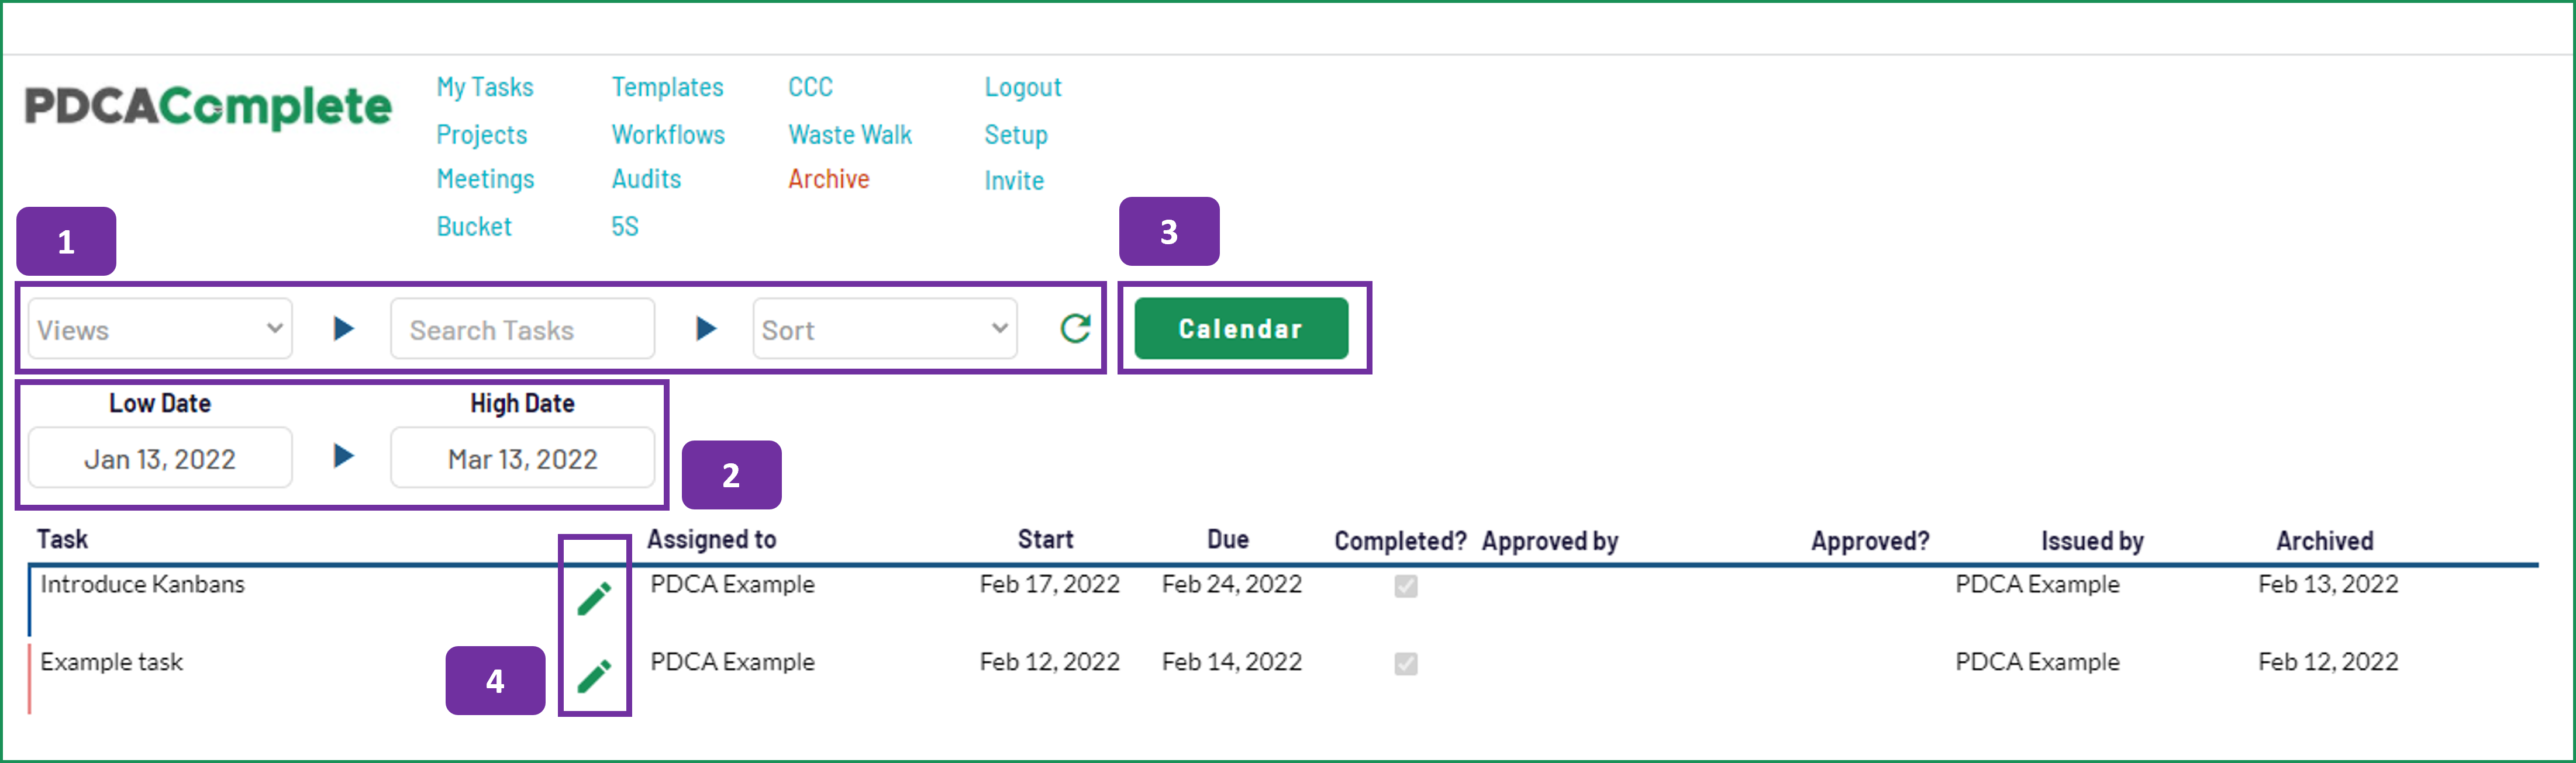Click edit pencil for Example task
This screenshot has height=763, width=2576.
point(594,675)
